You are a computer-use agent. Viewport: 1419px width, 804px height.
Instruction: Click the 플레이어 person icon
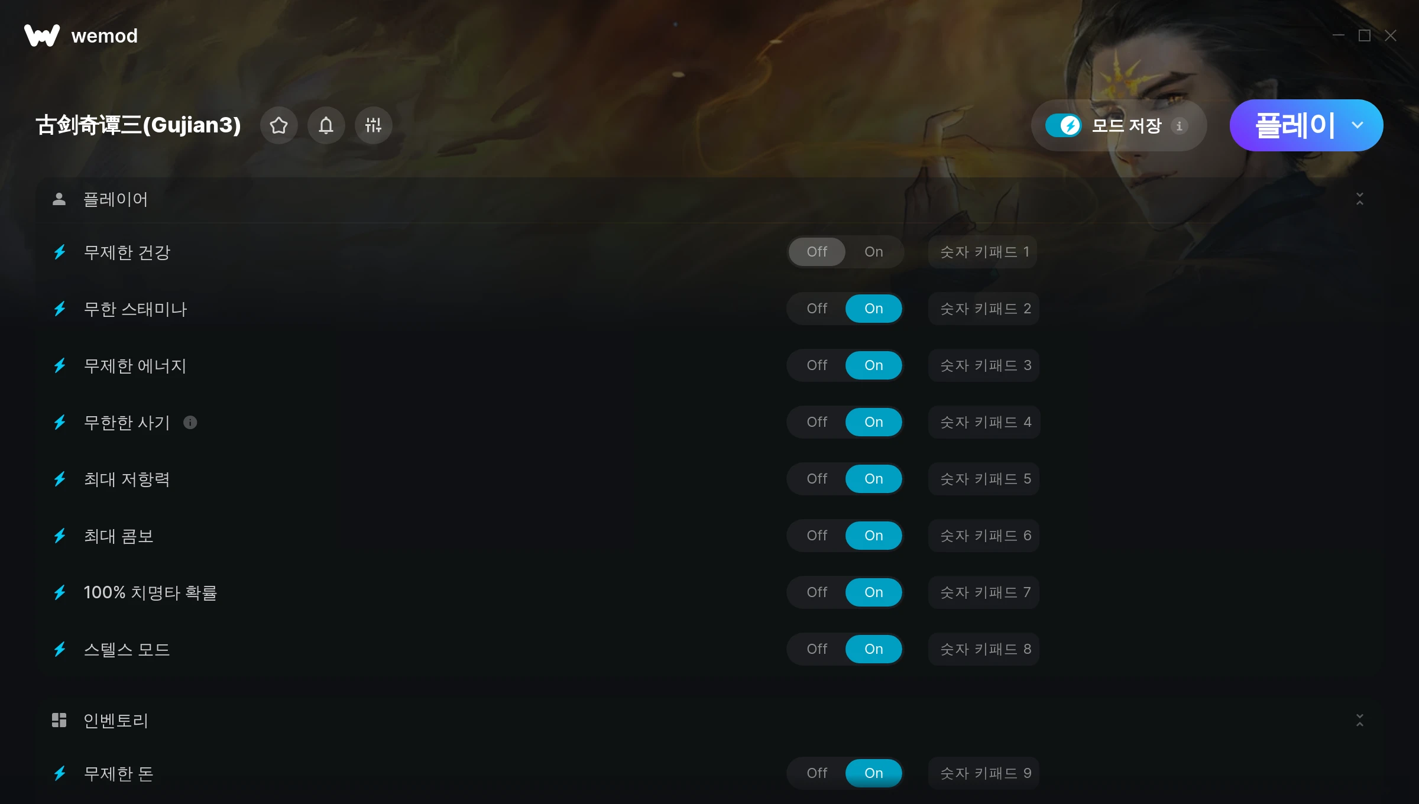[x=59, y=199]
